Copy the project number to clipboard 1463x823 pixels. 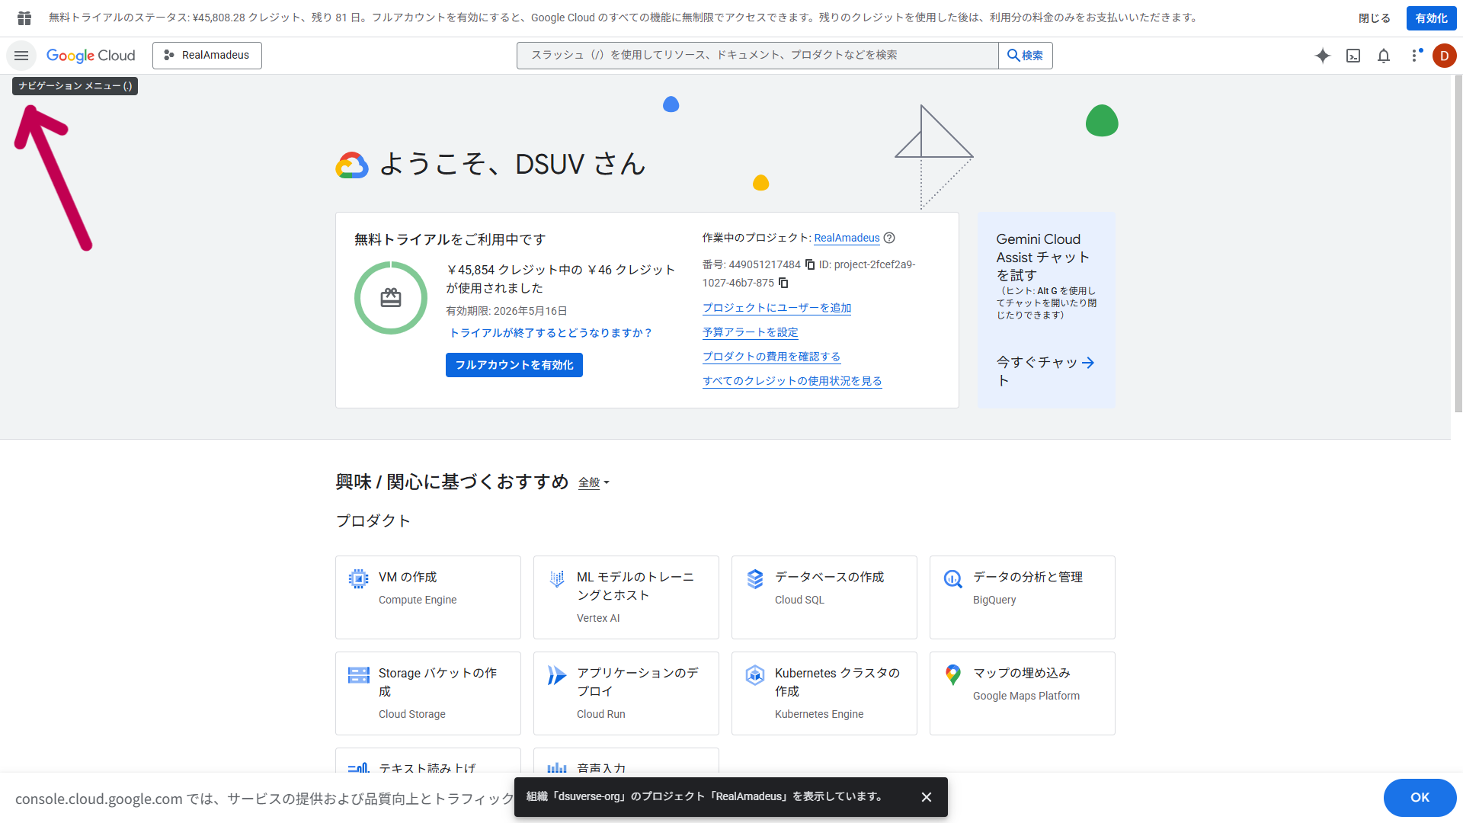(x=810, y=264)
